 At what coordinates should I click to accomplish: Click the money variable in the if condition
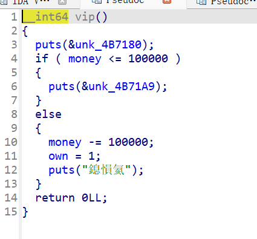(85, 59)
